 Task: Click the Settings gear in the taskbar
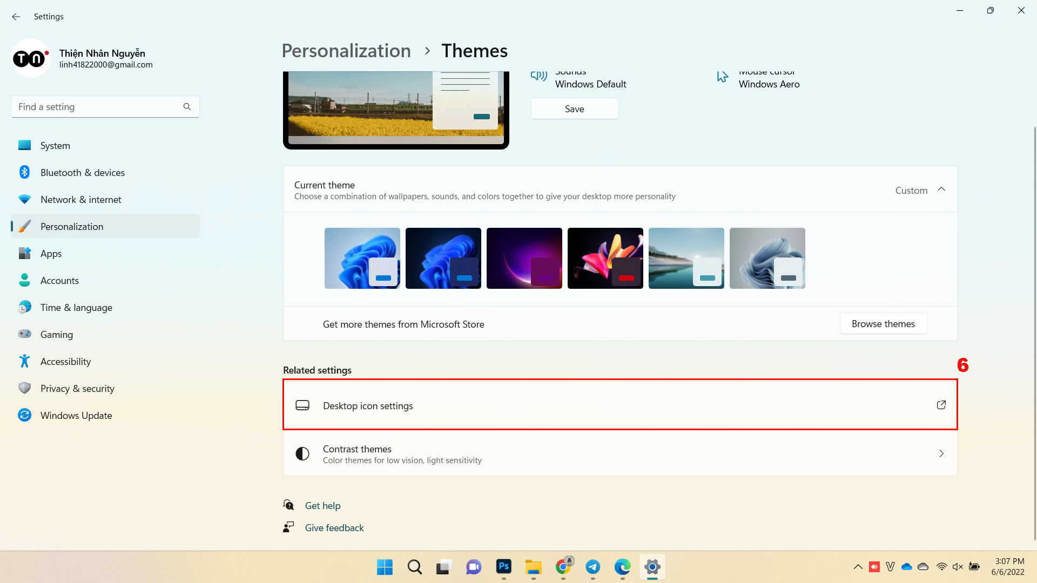click(652, 567)
